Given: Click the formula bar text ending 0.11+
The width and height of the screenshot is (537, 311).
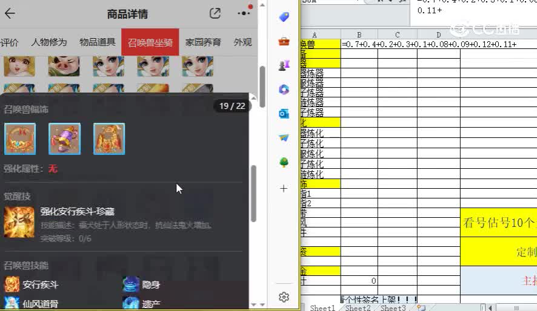Looking at the screenshot, I should pos(430,11).
